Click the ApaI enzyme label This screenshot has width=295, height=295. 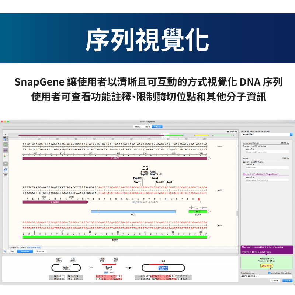pyautogui.click(x=153, y=172)
